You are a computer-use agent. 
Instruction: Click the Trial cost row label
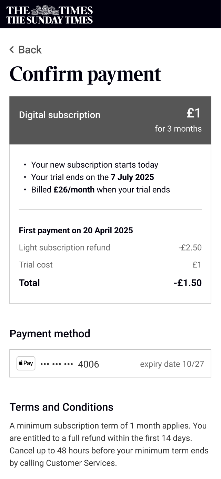(x=36, y=265)
